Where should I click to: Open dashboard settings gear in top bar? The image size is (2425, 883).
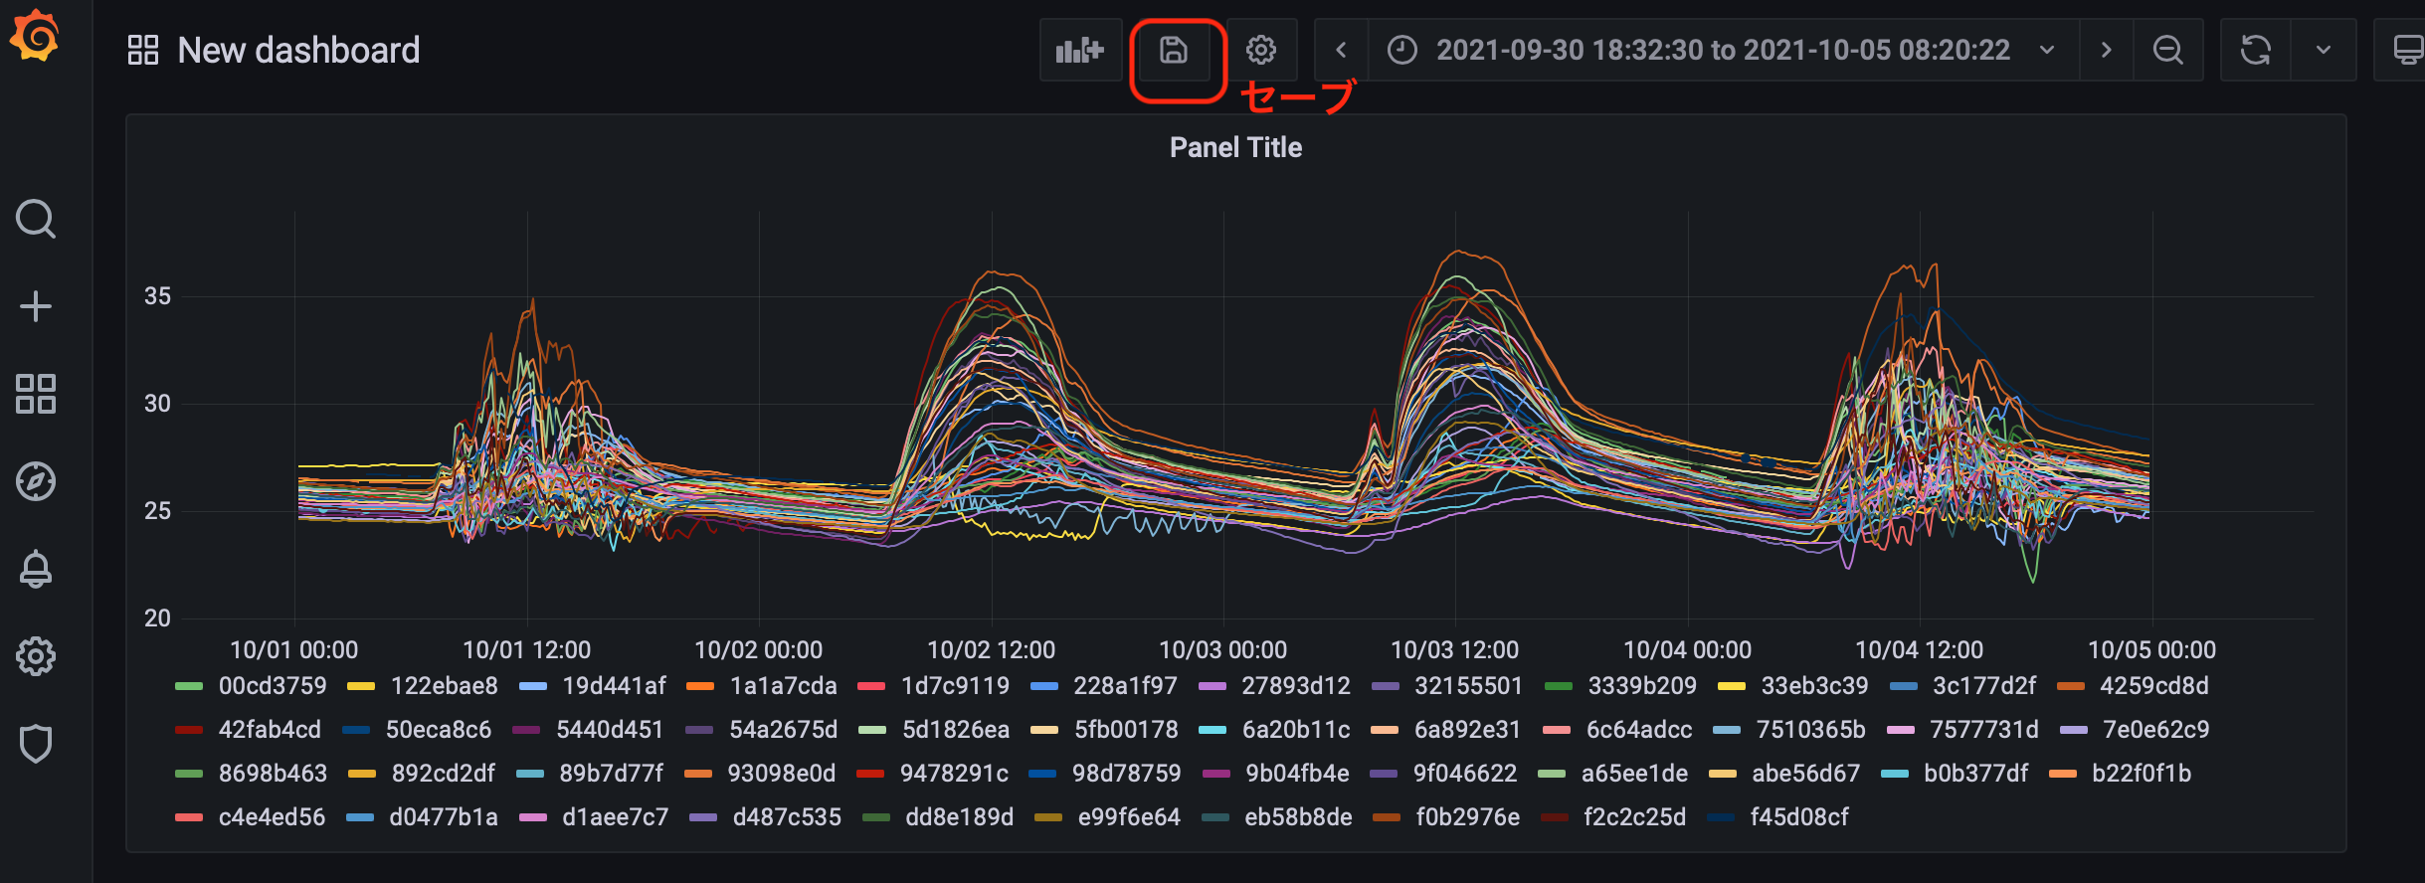1261,50
